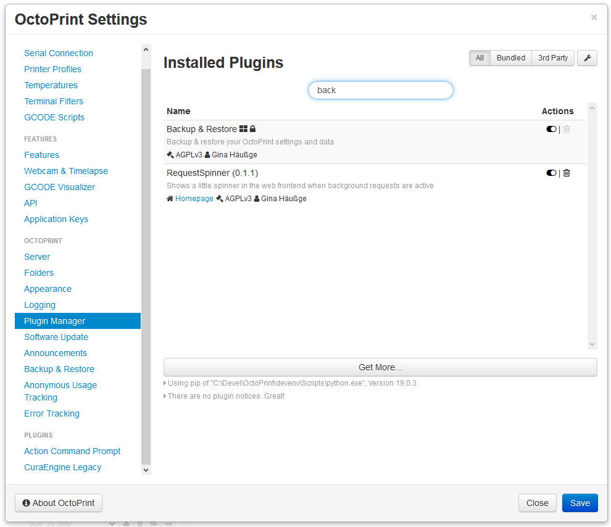The width and height of the screenshot is (611, 527).
Task: Disable the RequestSpinner plugin toggle
Action: (551, 173)
